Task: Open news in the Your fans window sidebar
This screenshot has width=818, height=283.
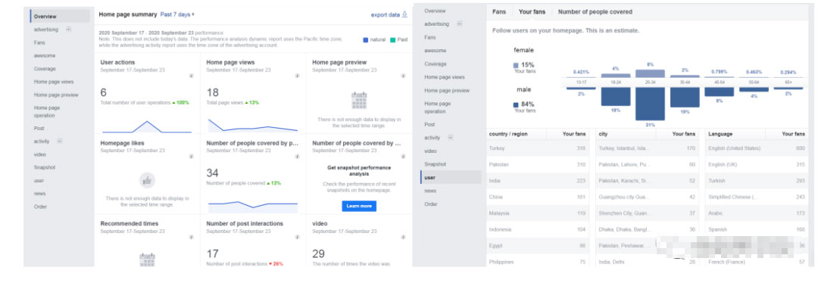Action: coord(430,191)
